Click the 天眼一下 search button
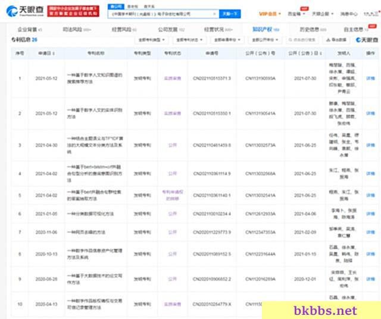The width and height of the screenshot is (381, 319). (x=230, y=14)
